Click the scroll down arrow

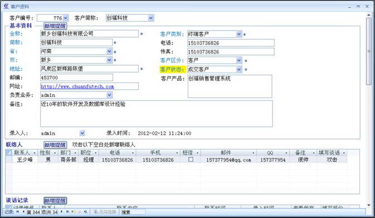[x=368, y=205]
